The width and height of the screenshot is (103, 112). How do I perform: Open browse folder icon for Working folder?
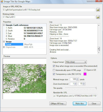click(98, 17)
